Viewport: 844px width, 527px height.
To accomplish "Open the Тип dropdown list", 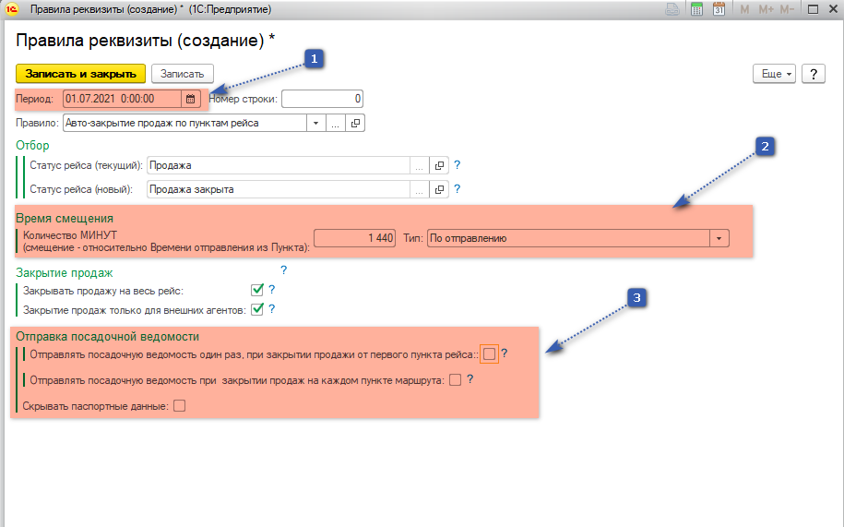I will (x=719, y=238).
